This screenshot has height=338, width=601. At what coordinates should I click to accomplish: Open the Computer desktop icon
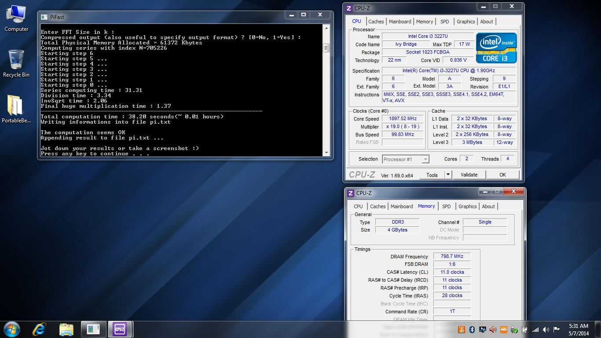[x=16, y=18]
